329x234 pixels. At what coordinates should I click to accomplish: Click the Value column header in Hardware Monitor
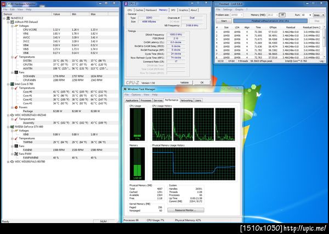coord(61,14)
